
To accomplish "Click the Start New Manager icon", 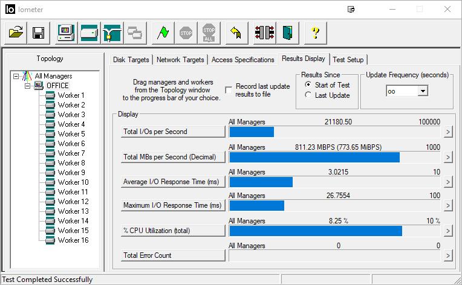I will pos(66,33).
